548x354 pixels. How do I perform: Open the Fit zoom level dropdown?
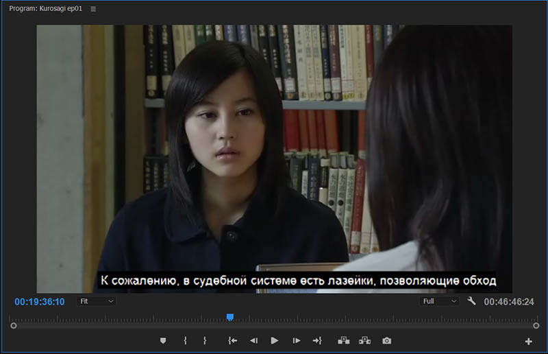tap(96, 301)
